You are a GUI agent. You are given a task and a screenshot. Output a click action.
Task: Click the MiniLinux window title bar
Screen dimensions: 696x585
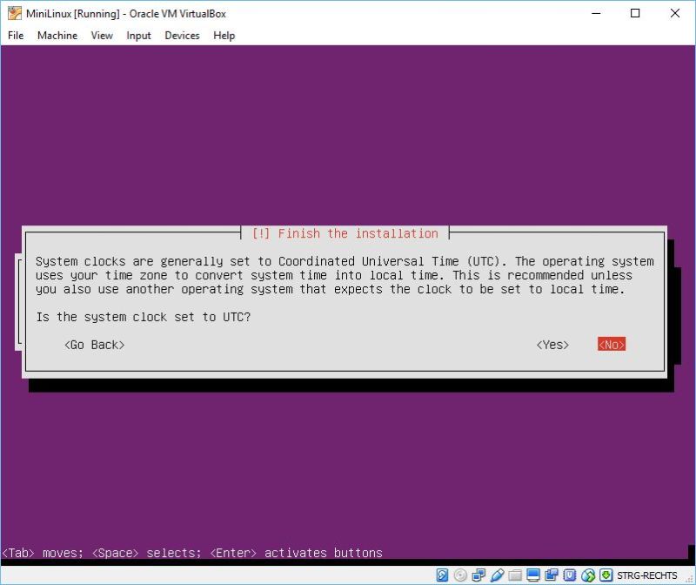click(x=261, y=13)
